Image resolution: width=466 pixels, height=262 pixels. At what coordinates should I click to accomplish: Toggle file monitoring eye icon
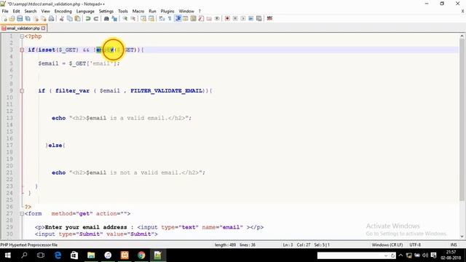217,18
